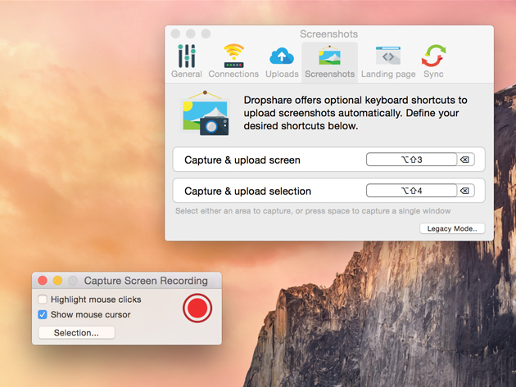516x387 pixels.
Task: Enable Highlight mouse clicks checkbox
Action: pos(43,299)
